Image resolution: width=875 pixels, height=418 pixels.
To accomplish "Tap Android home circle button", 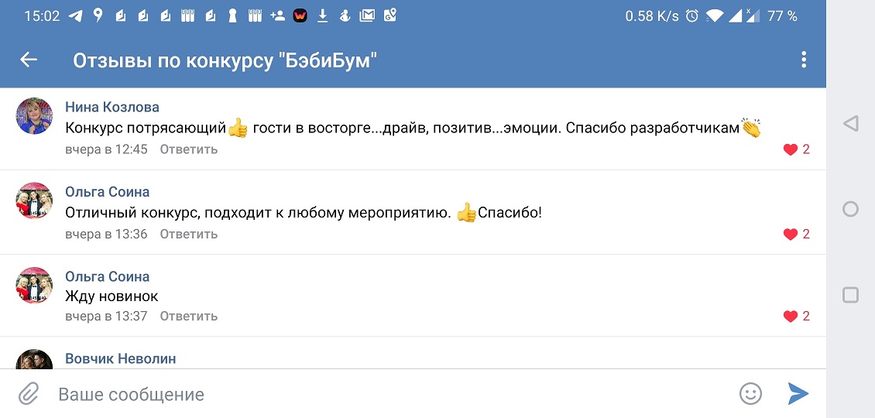I will coord(850,209).
